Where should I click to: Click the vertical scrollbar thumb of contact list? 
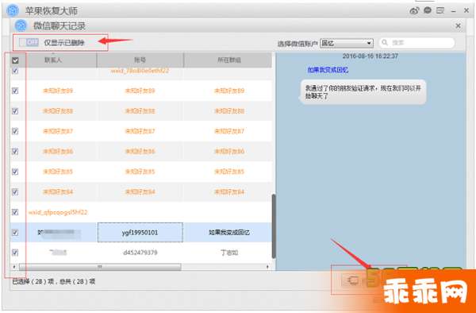click(274, 226)
